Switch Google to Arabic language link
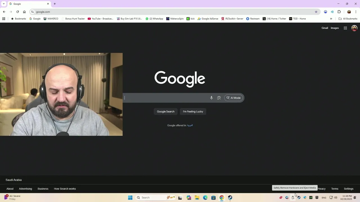 click(190, 125)
